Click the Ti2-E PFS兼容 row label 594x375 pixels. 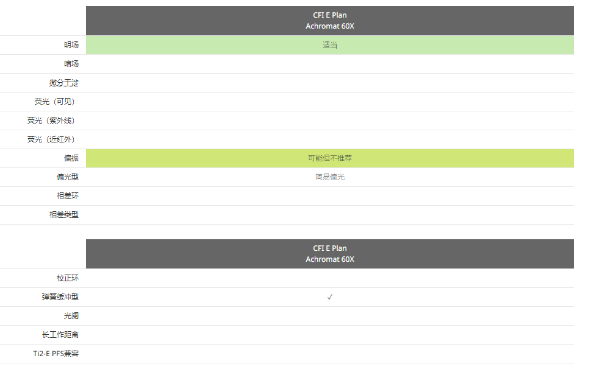[56, 354]
